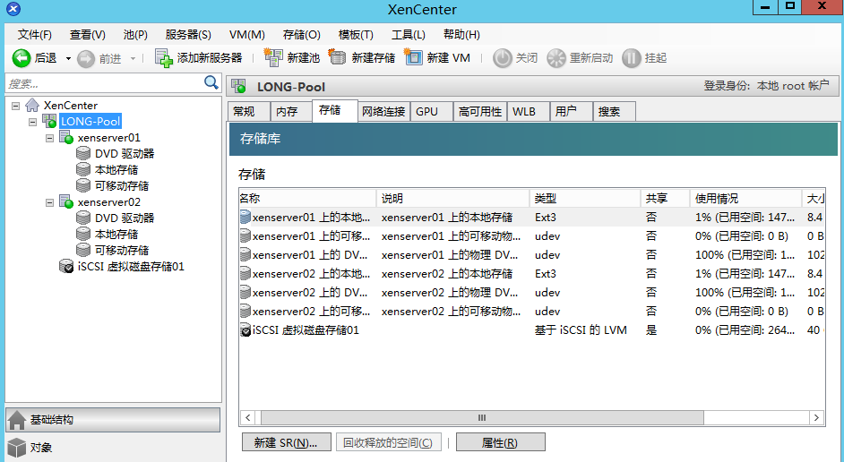Screen dimensions: 844x462
Task: Click the 对象 navigation button
Action: tap(113, 448)
